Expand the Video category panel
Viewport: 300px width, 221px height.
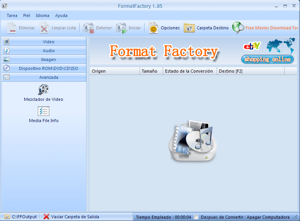pyautogui.click(x=44, y=42)
